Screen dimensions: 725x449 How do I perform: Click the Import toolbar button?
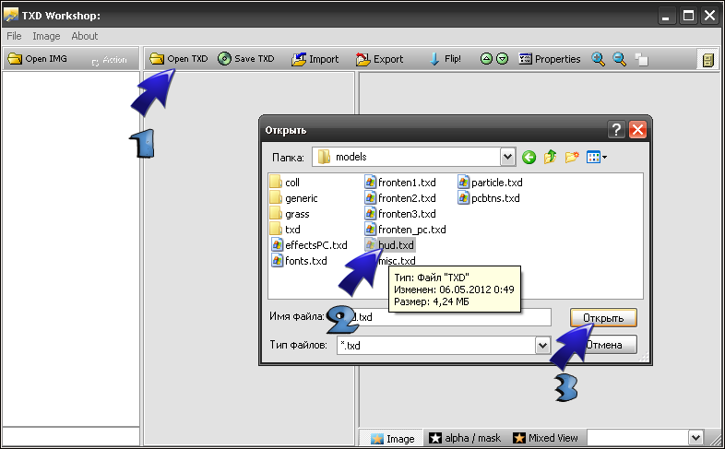(x=315, y=59)
